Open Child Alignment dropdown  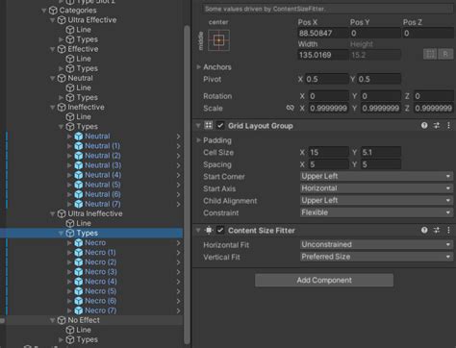click(376, 201)
